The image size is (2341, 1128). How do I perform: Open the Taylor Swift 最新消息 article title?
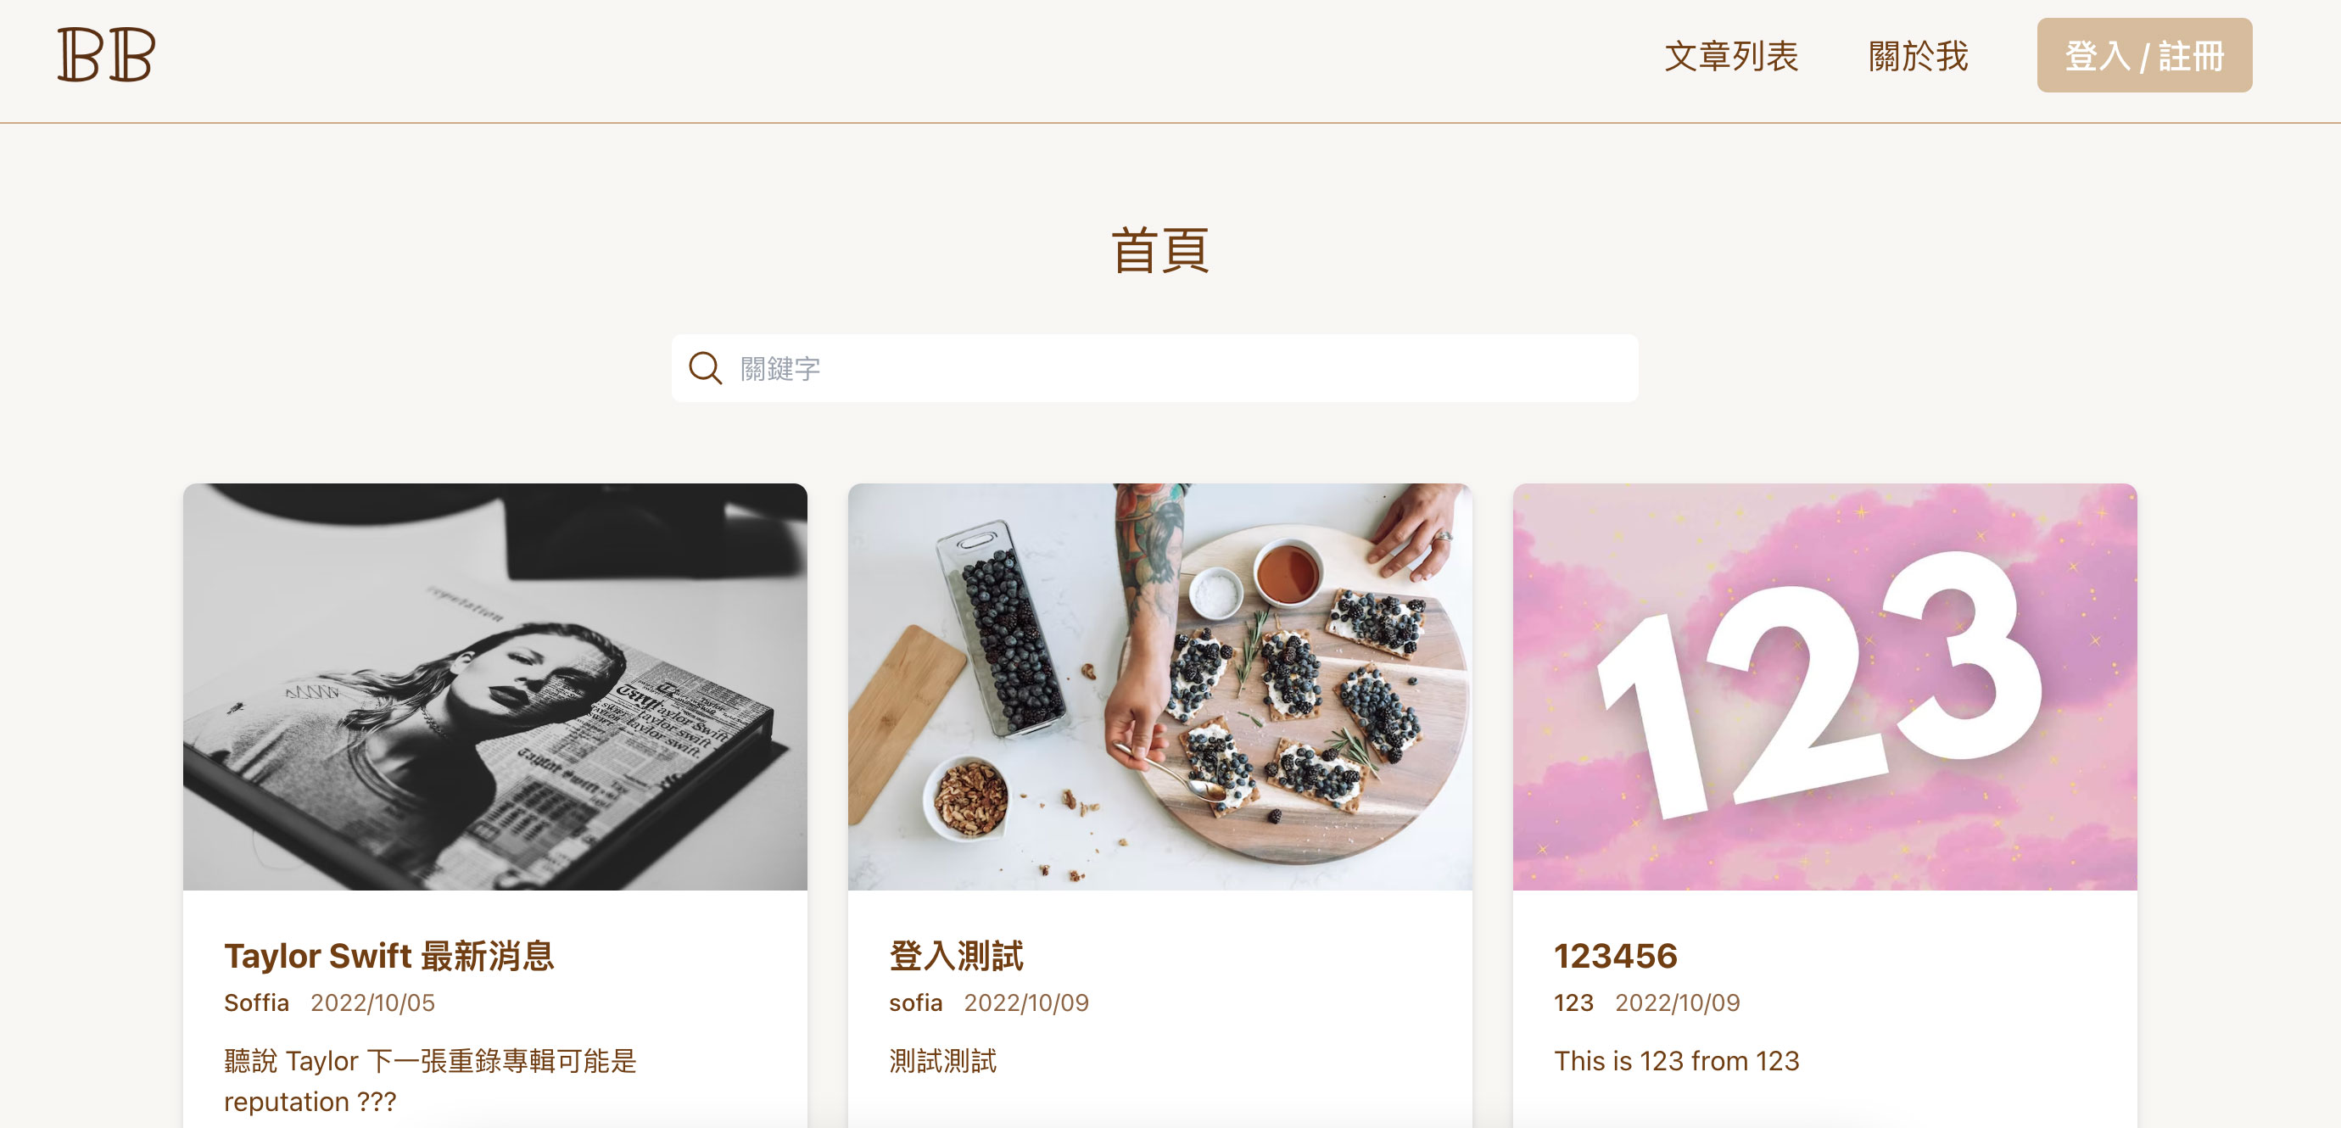[389, 955]
